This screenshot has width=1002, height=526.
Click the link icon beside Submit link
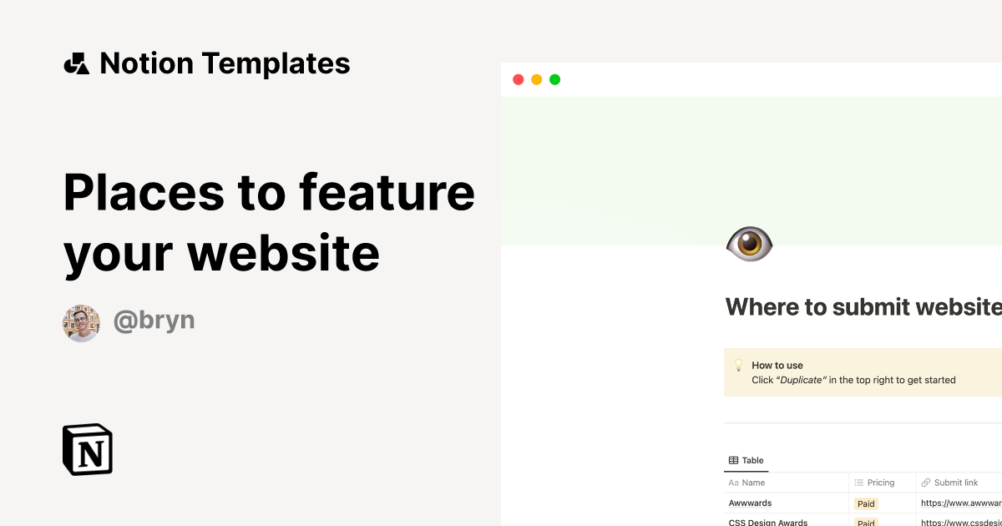924,483
